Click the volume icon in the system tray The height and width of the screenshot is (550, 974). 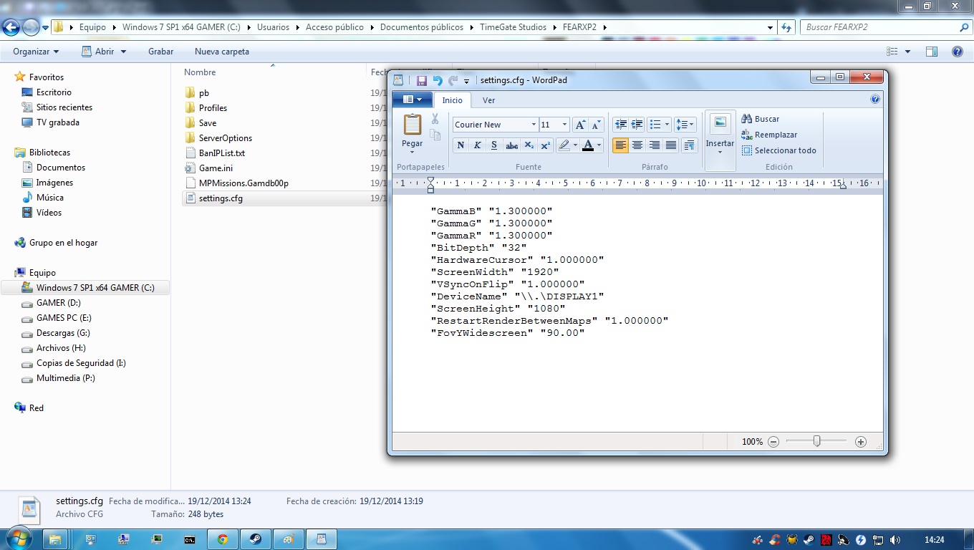click(895, 539)
